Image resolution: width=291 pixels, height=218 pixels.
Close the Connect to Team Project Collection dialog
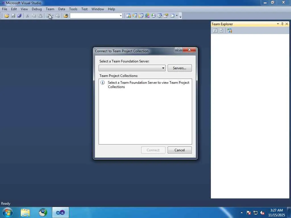tap(189, 50)
